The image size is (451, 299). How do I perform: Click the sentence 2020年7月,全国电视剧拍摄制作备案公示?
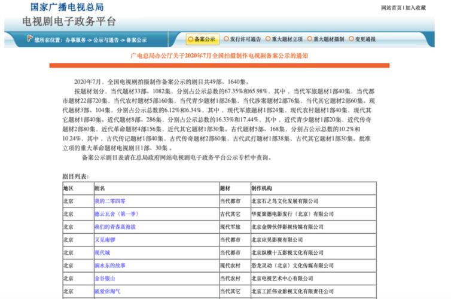pyautogui.click(x=161, y=82)
